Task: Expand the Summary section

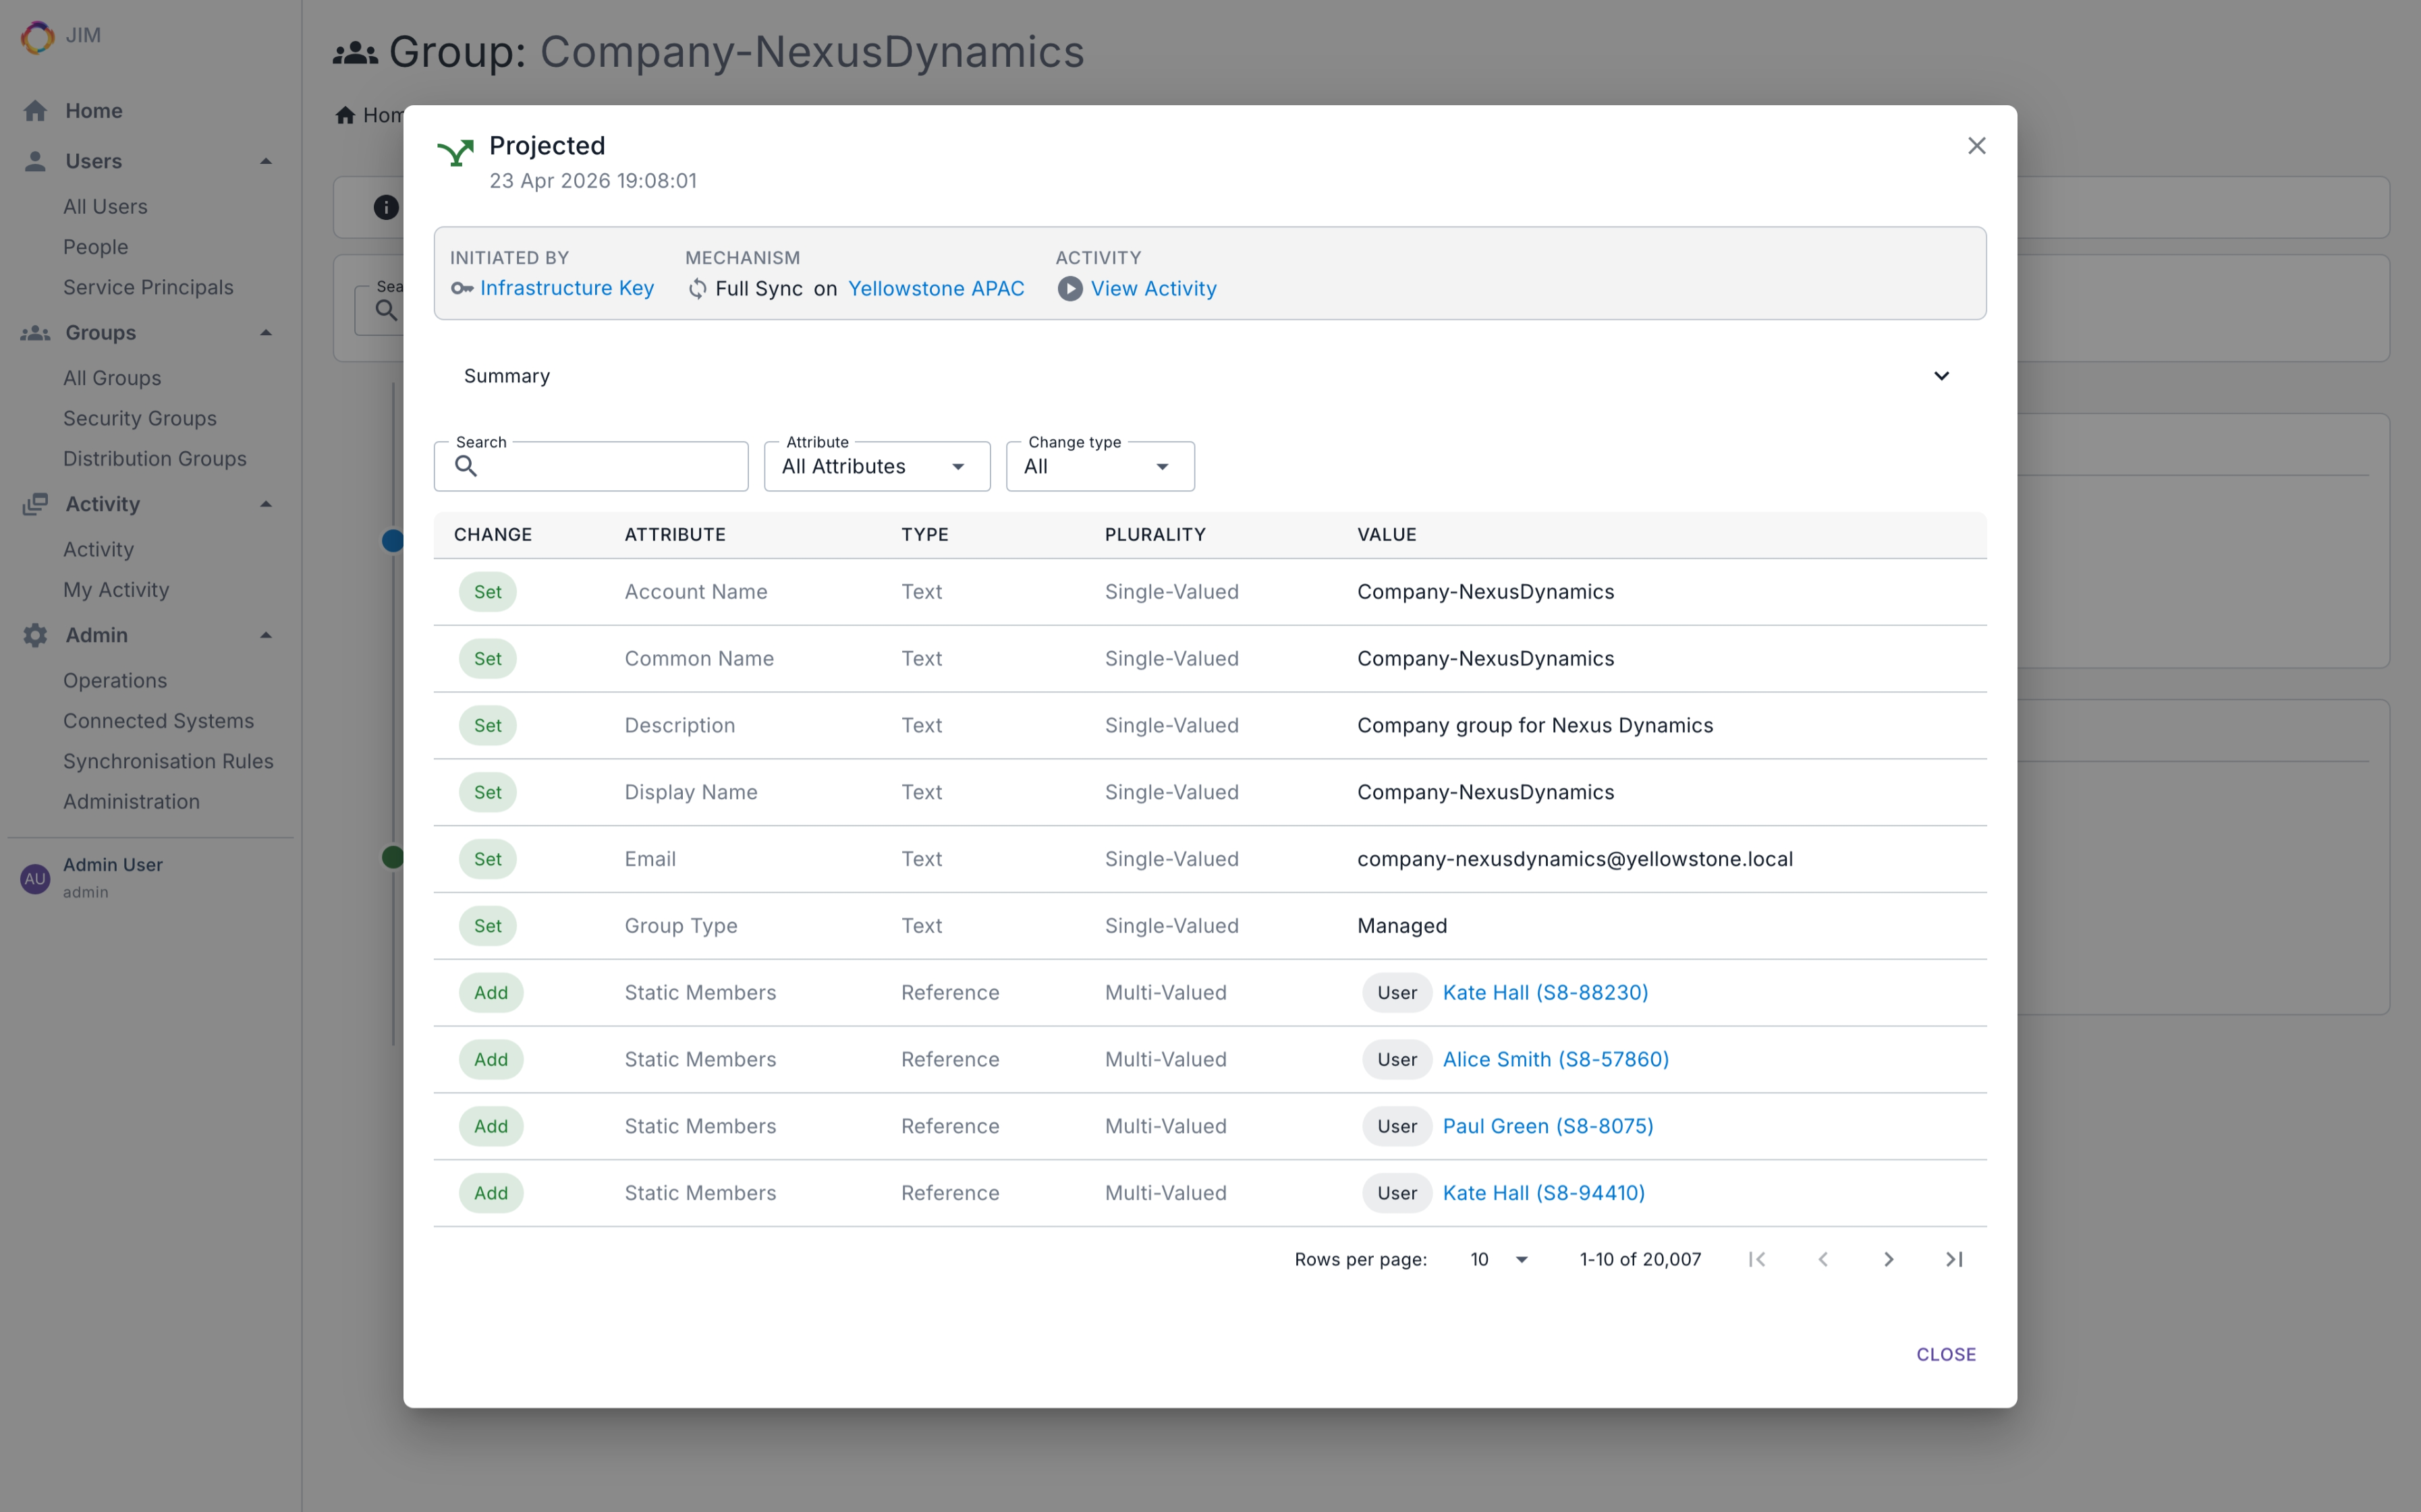Action: click(1941, 376)
